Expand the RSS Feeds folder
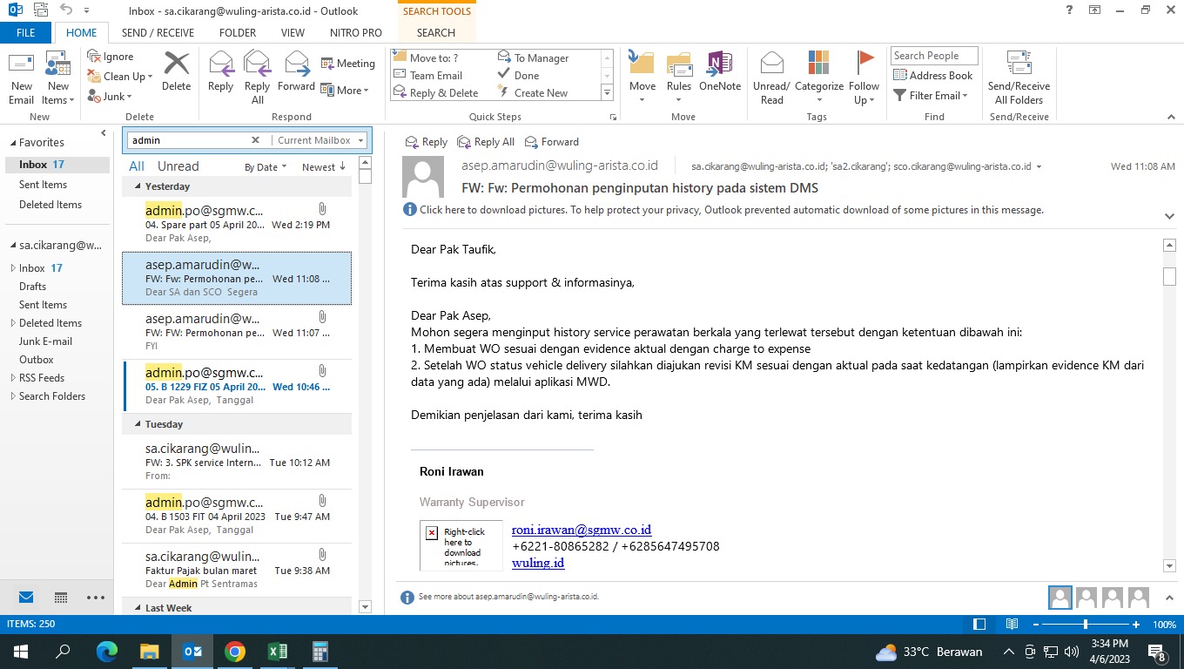 click(x=13, y=378)
